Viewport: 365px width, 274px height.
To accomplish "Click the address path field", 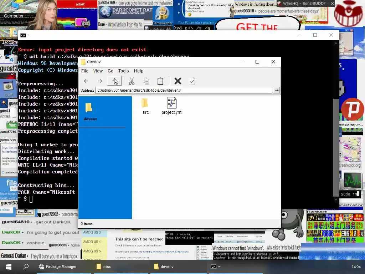I will [184, 90].
